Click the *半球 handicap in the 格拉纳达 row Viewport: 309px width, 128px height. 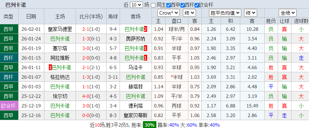point(177,77)
